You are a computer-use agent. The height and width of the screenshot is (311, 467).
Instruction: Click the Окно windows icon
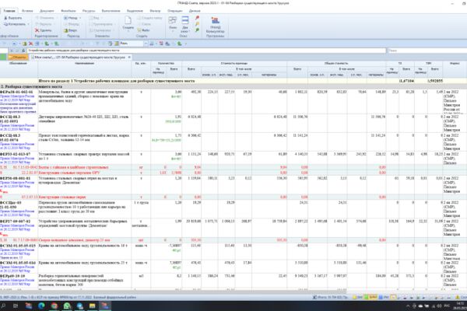pyautogui.click(x=173, y=20)
